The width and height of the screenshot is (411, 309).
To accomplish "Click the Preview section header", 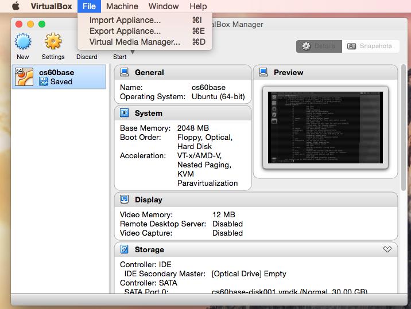I will pos(325,72).
